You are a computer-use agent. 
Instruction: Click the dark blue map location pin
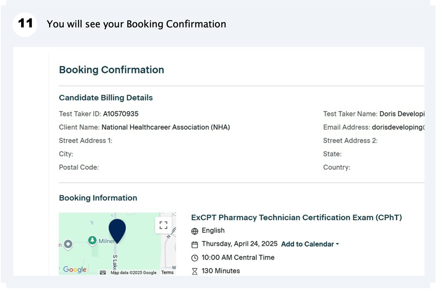point(117,230)
